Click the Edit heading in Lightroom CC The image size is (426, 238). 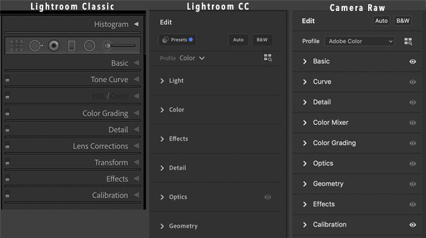[166, 22]
